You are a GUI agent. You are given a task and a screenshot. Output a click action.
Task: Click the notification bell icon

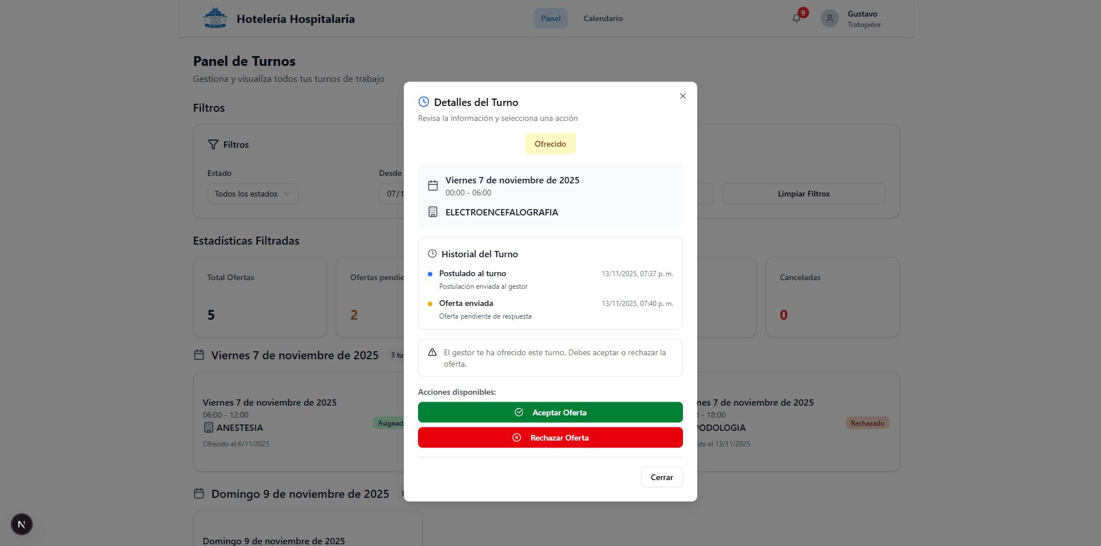pyautogui.click(x=796, y=18)
